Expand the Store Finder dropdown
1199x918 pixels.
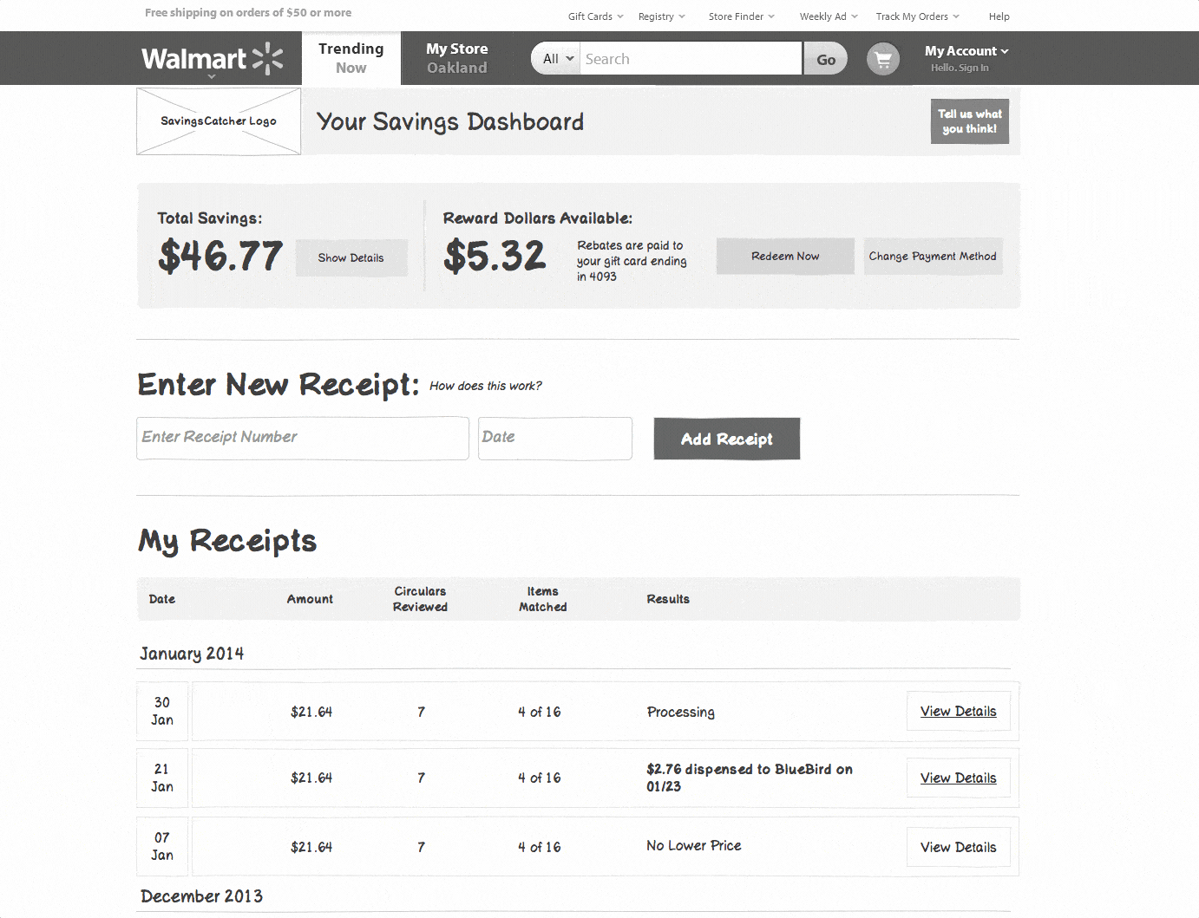tap(742, 16)
